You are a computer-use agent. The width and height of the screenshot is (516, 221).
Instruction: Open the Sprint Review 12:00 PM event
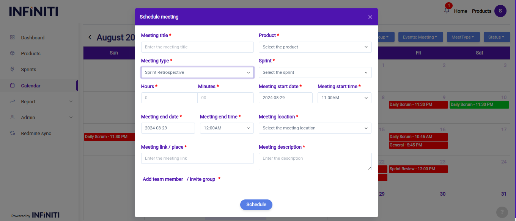tap(418, 169)
